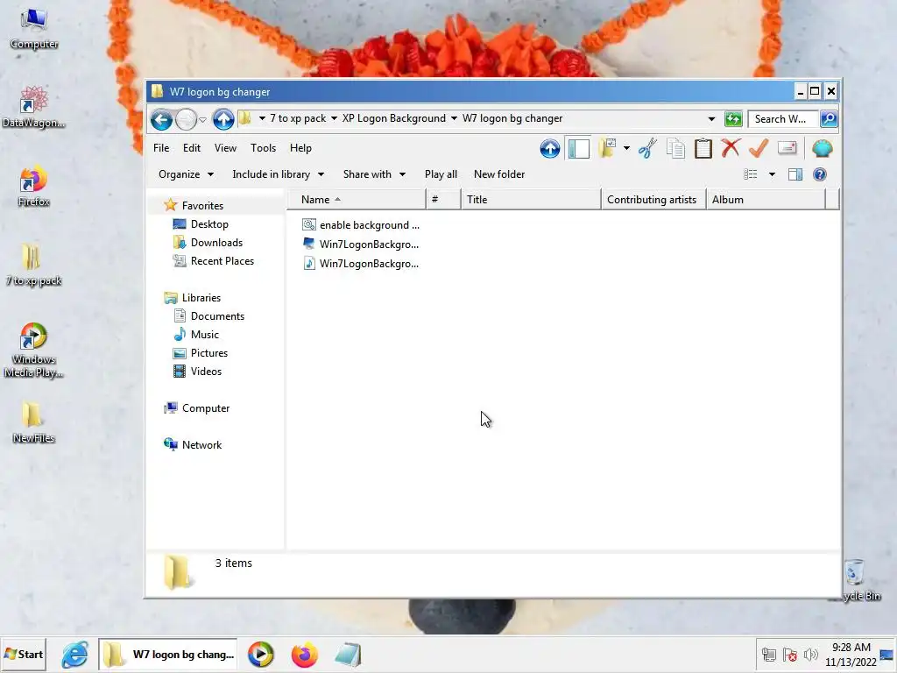Select the enable background file
This screenshot has width=897, height=673.
(362, 225)
